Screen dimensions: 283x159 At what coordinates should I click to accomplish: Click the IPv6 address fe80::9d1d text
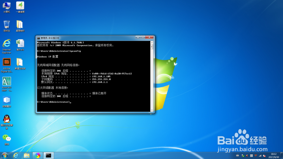click(112, 74)
